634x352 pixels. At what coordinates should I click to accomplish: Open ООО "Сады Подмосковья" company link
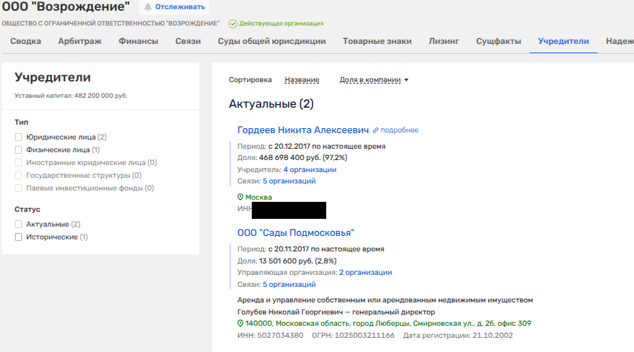click(x=295, y=233)
